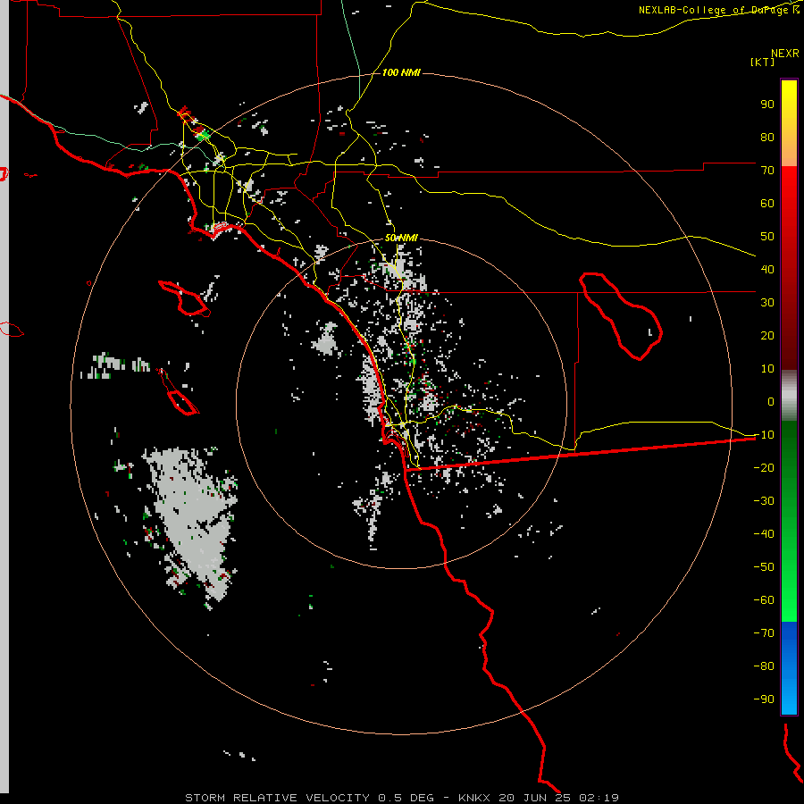Click the -90 value on velocity scale
Image resolution: width=804 pixels, height=804 pixels.
pyautogui.click(x=764, y=699)
